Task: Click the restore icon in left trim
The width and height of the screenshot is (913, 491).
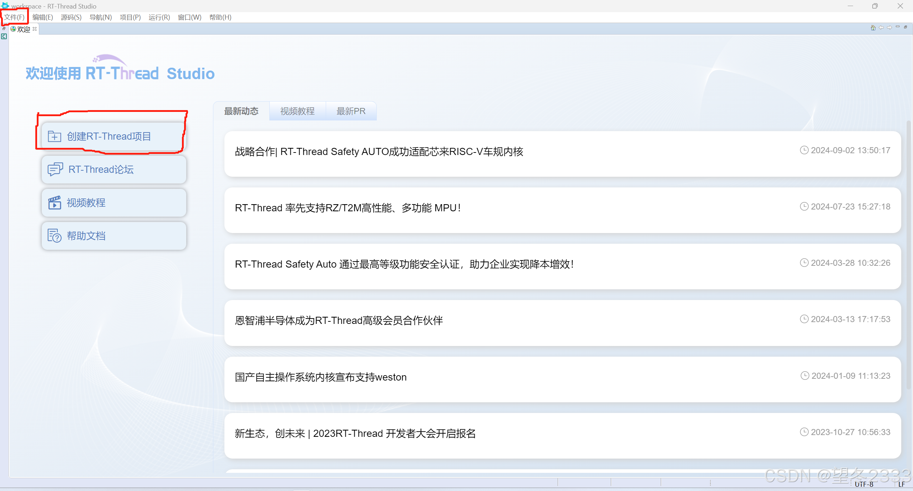Action: click(4, 29)
